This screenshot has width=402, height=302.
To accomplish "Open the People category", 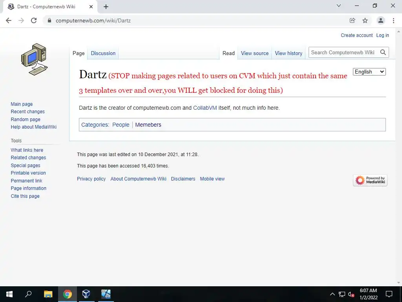I will click(121, 125).
